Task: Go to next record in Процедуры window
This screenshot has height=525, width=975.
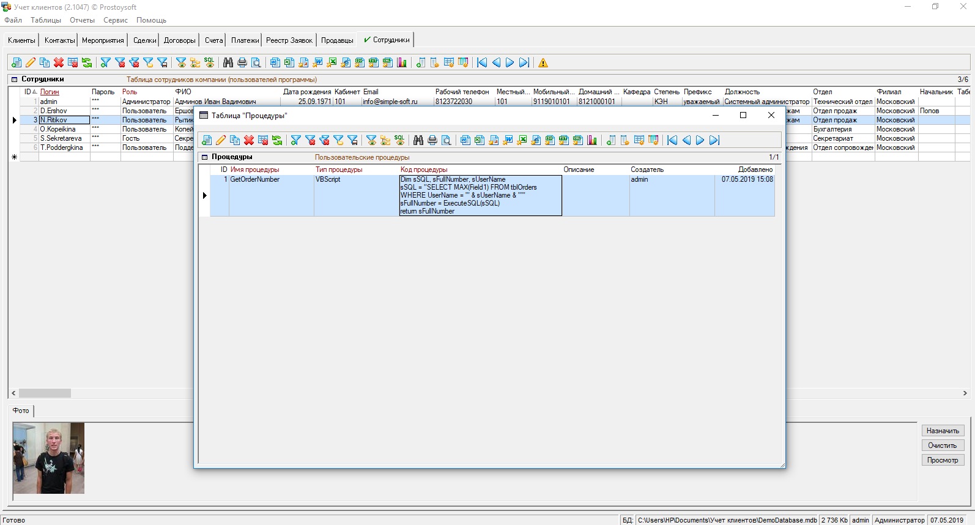Action: [x=700, y=140]
